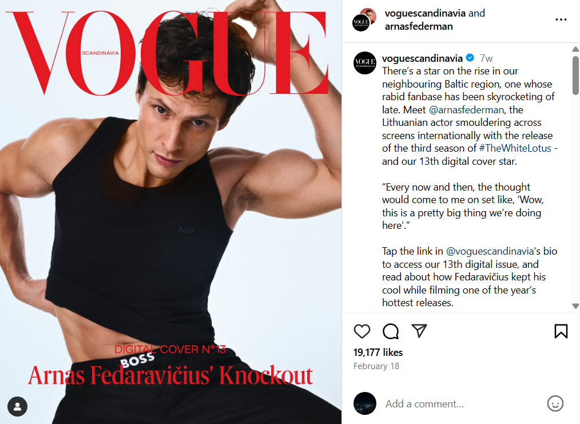
Task: Open @voguescandinavia mention in caption
Action: tap(490, 251)
